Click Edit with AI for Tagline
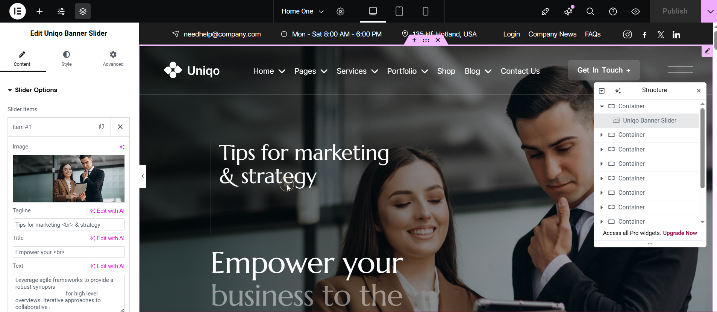Image resolution: width=717 pixels, height=312 pixels. pyautogui.click(x=107, y=211)
